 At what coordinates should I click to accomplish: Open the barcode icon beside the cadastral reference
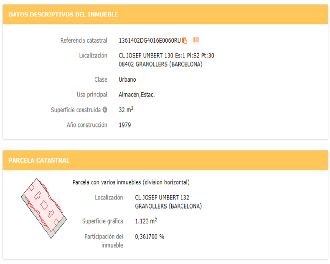196,40
